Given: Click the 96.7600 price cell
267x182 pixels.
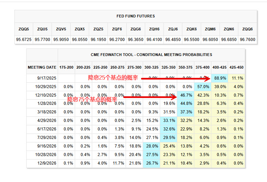Looking at the screenshot, I should click(248, 40).
